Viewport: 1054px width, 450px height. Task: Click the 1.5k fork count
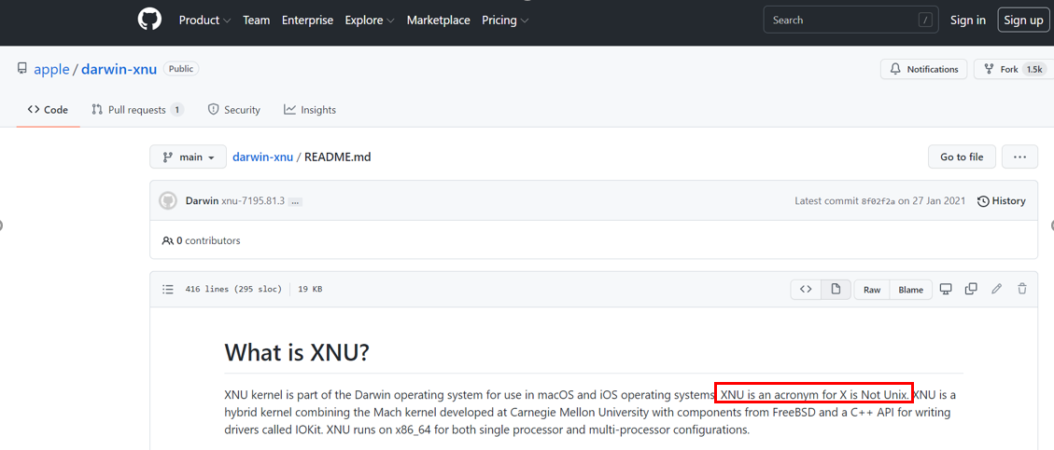(x=1033, y=69)
